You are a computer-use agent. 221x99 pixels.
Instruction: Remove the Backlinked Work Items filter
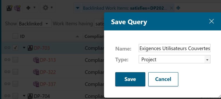point(171,8)
